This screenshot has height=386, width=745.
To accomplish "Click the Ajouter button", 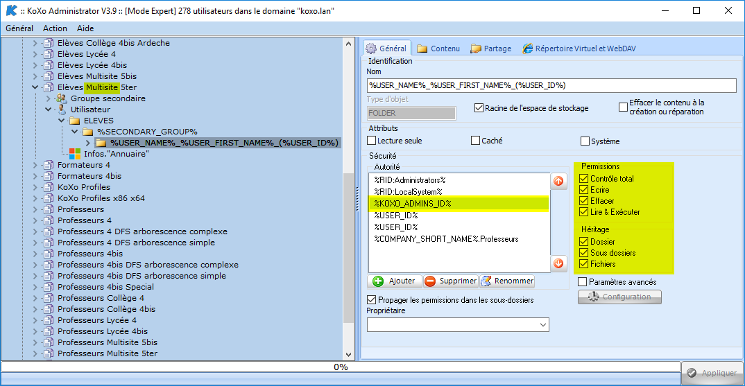I will (x=395, y=281).
